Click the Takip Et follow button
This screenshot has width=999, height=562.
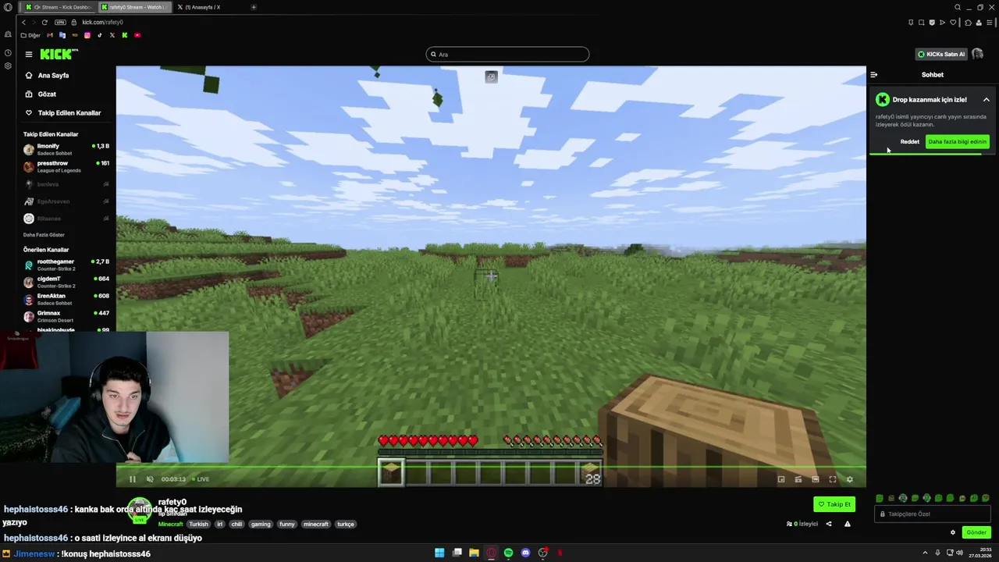pyautogui.click(x=834, y=504)
